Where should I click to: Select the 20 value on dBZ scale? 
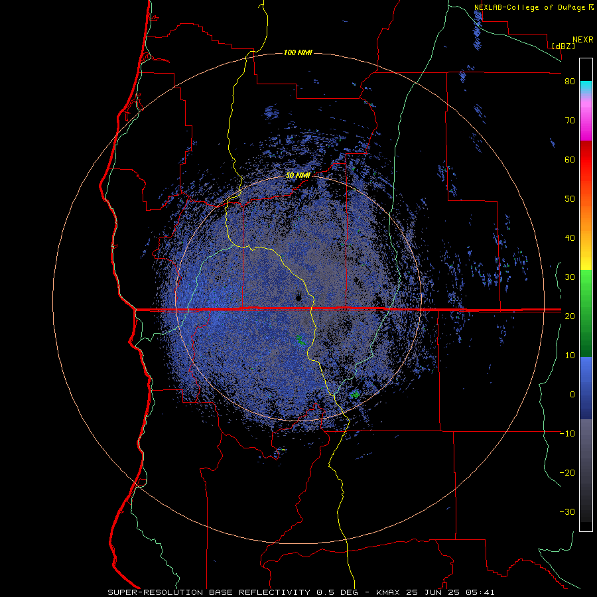tap(570, 316)
